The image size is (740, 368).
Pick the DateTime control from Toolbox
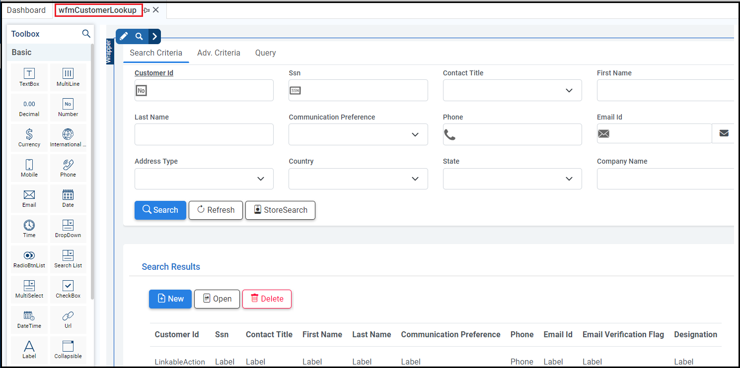pyautogui.click(x=29, y=319)
